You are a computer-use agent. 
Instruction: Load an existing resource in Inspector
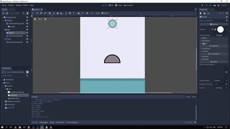tap(204, 13)
